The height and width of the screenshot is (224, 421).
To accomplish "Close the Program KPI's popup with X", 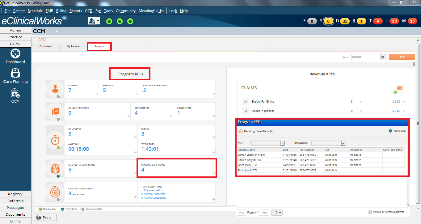I will (x=405, y=122).
